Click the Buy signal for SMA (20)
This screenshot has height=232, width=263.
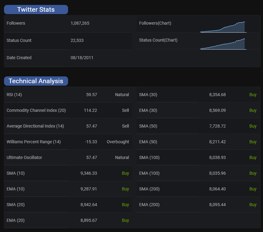pyautogui.click(x=125, y=205)
